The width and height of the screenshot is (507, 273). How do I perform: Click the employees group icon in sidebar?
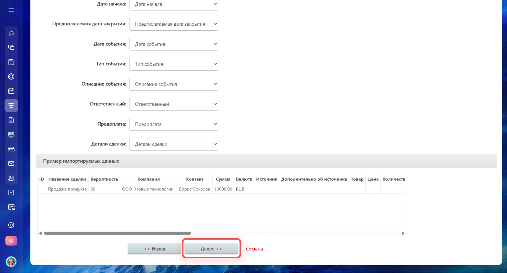(11, 178)
